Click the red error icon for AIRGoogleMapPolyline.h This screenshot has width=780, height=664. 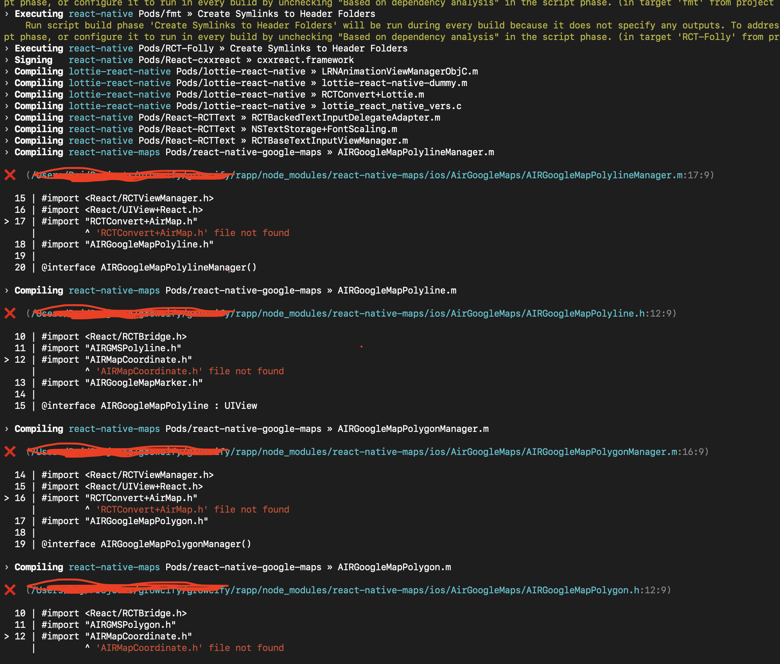pyautogui.click(x=10, y=313)
